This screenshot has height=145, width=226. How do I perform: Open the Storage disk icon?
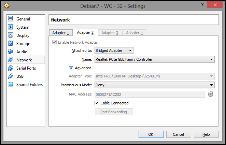coord(10,44)
